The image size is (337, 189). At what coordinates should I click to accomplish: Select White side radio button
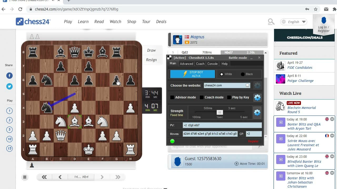tap(222, 74)
